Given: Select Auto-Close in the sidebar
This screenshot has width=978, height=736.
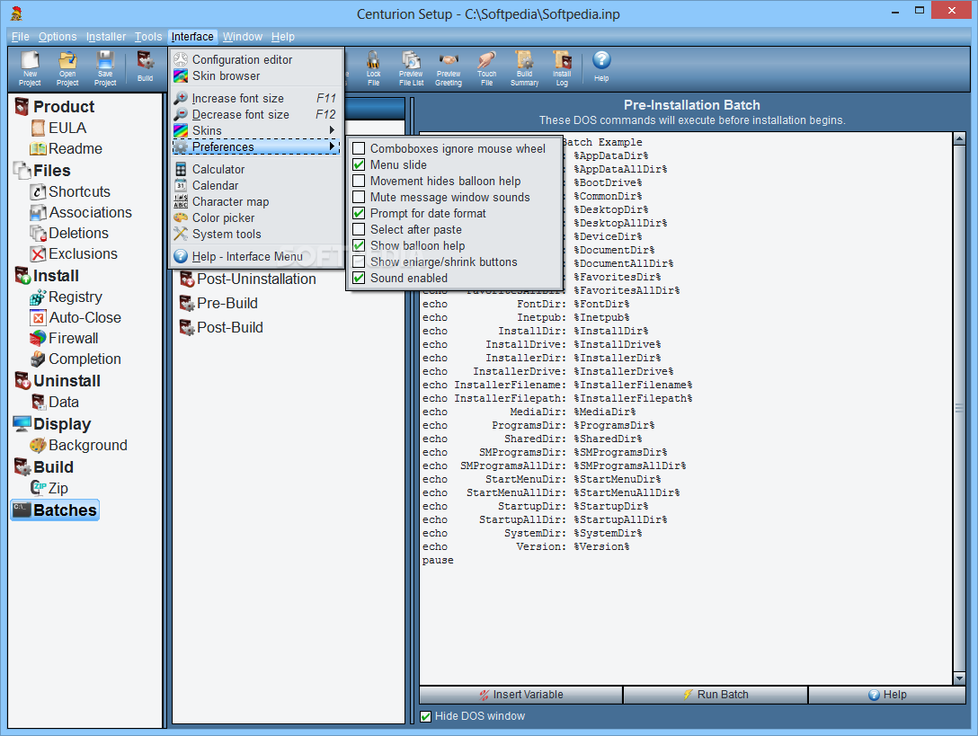Looking at the screenshot, I should coord(76,317).
